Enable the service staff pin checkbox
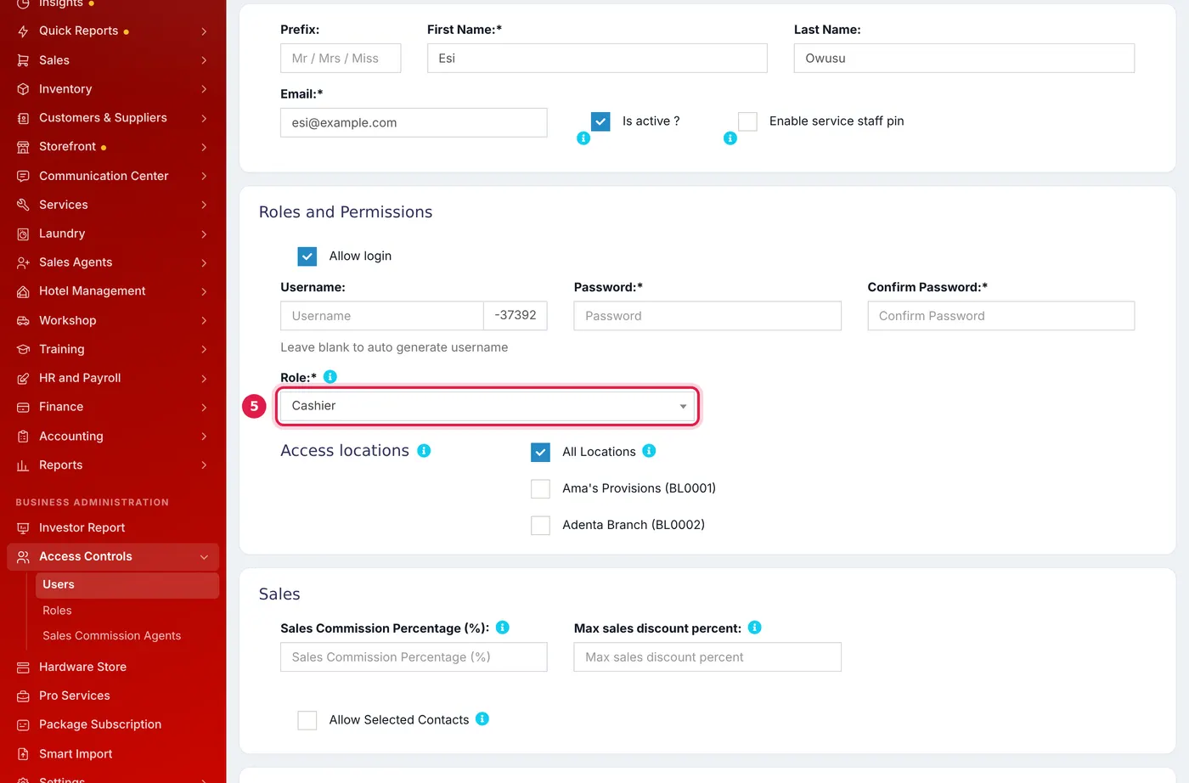 [747, 121]
